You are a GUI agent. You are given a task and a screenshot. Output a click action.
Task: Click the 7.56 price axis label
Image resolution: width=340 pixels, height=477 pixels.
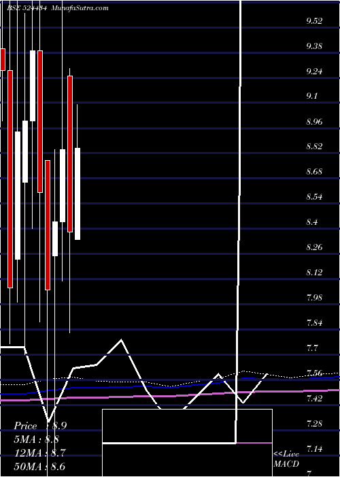coord(314,373)
